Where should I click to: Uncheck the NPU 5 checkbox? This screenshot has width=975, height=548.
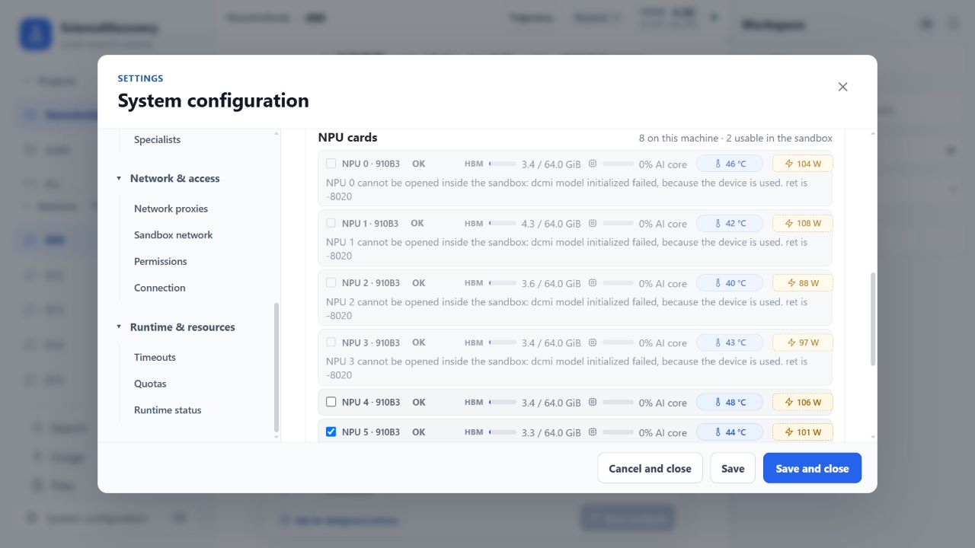[331, 432]
